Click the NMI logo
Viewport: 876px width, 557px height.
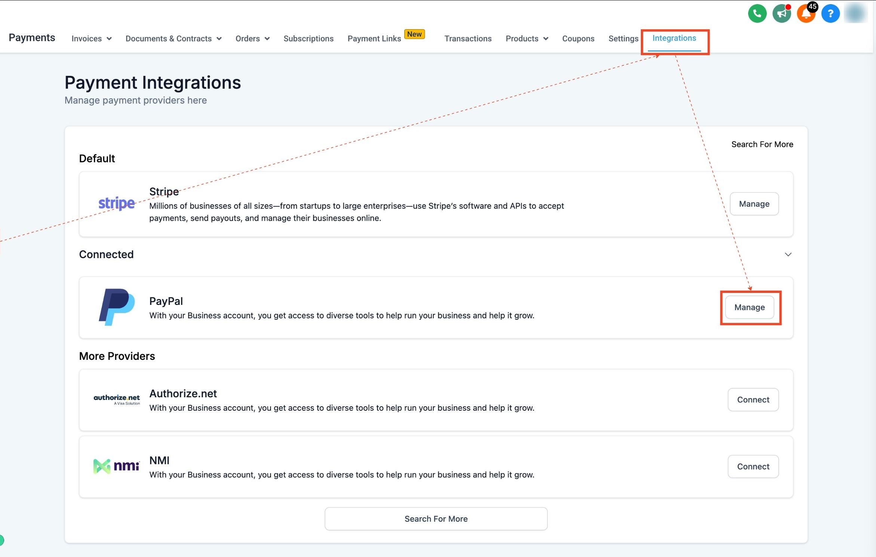pyautogui.click(x=116, y=466)
